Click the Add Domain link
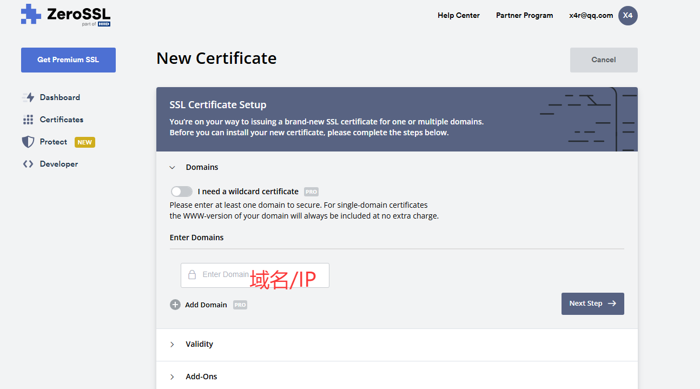700x389 pixels. point(206,305)
